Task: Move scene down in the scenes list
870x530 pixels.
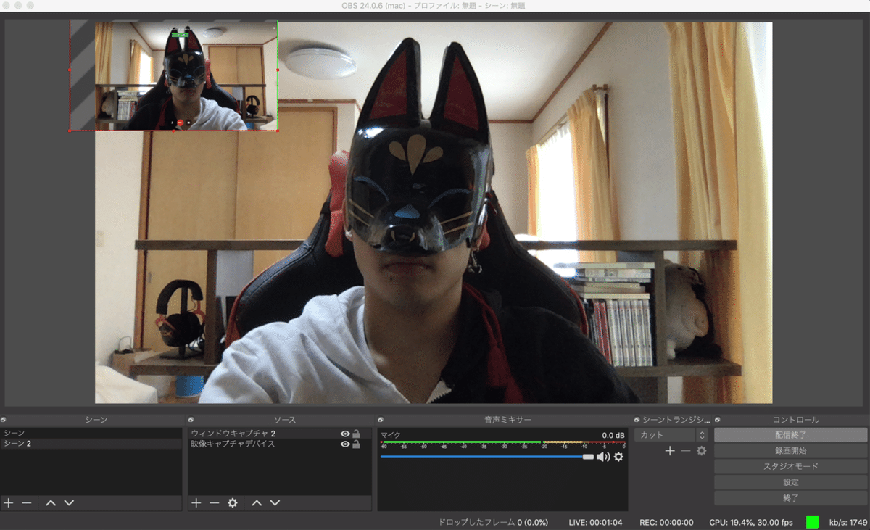Action: point(69,502)
